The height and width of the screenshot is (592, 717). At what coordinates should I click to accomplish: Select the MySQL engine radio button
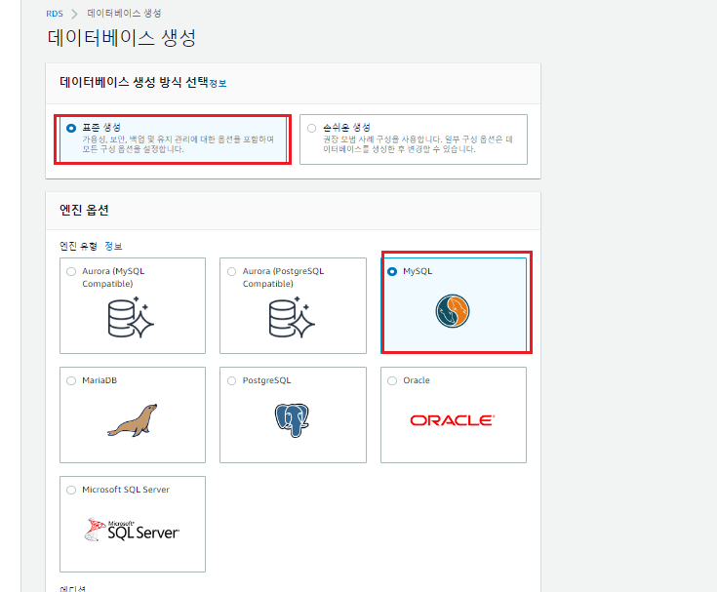click(x=392, y=271)
